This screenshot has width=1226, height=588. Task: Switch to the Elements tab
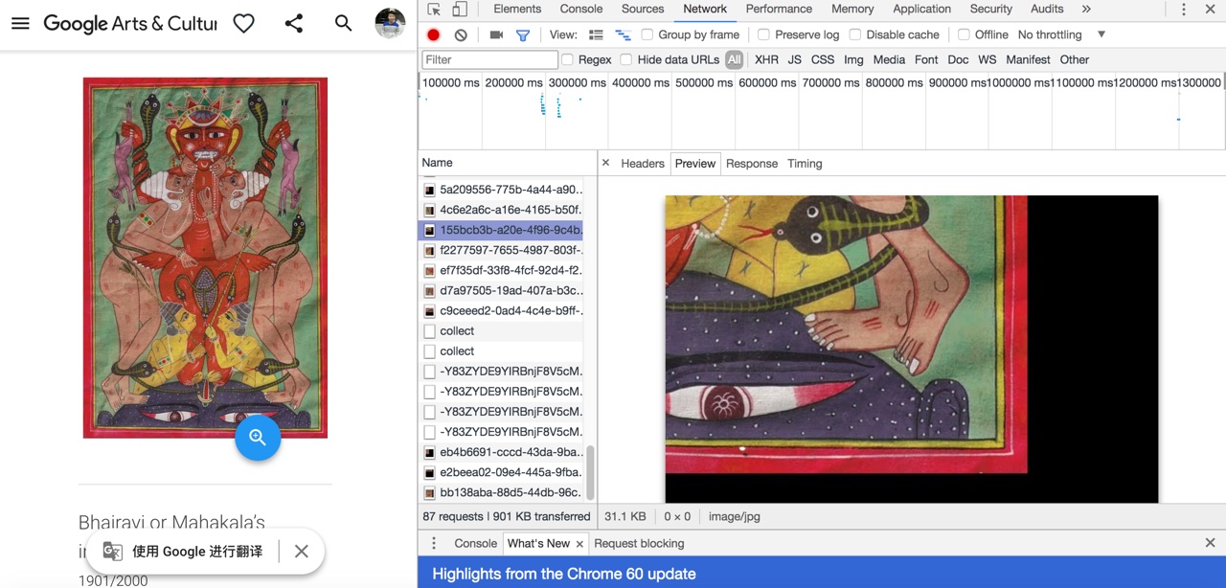click(x=517, y=9)
